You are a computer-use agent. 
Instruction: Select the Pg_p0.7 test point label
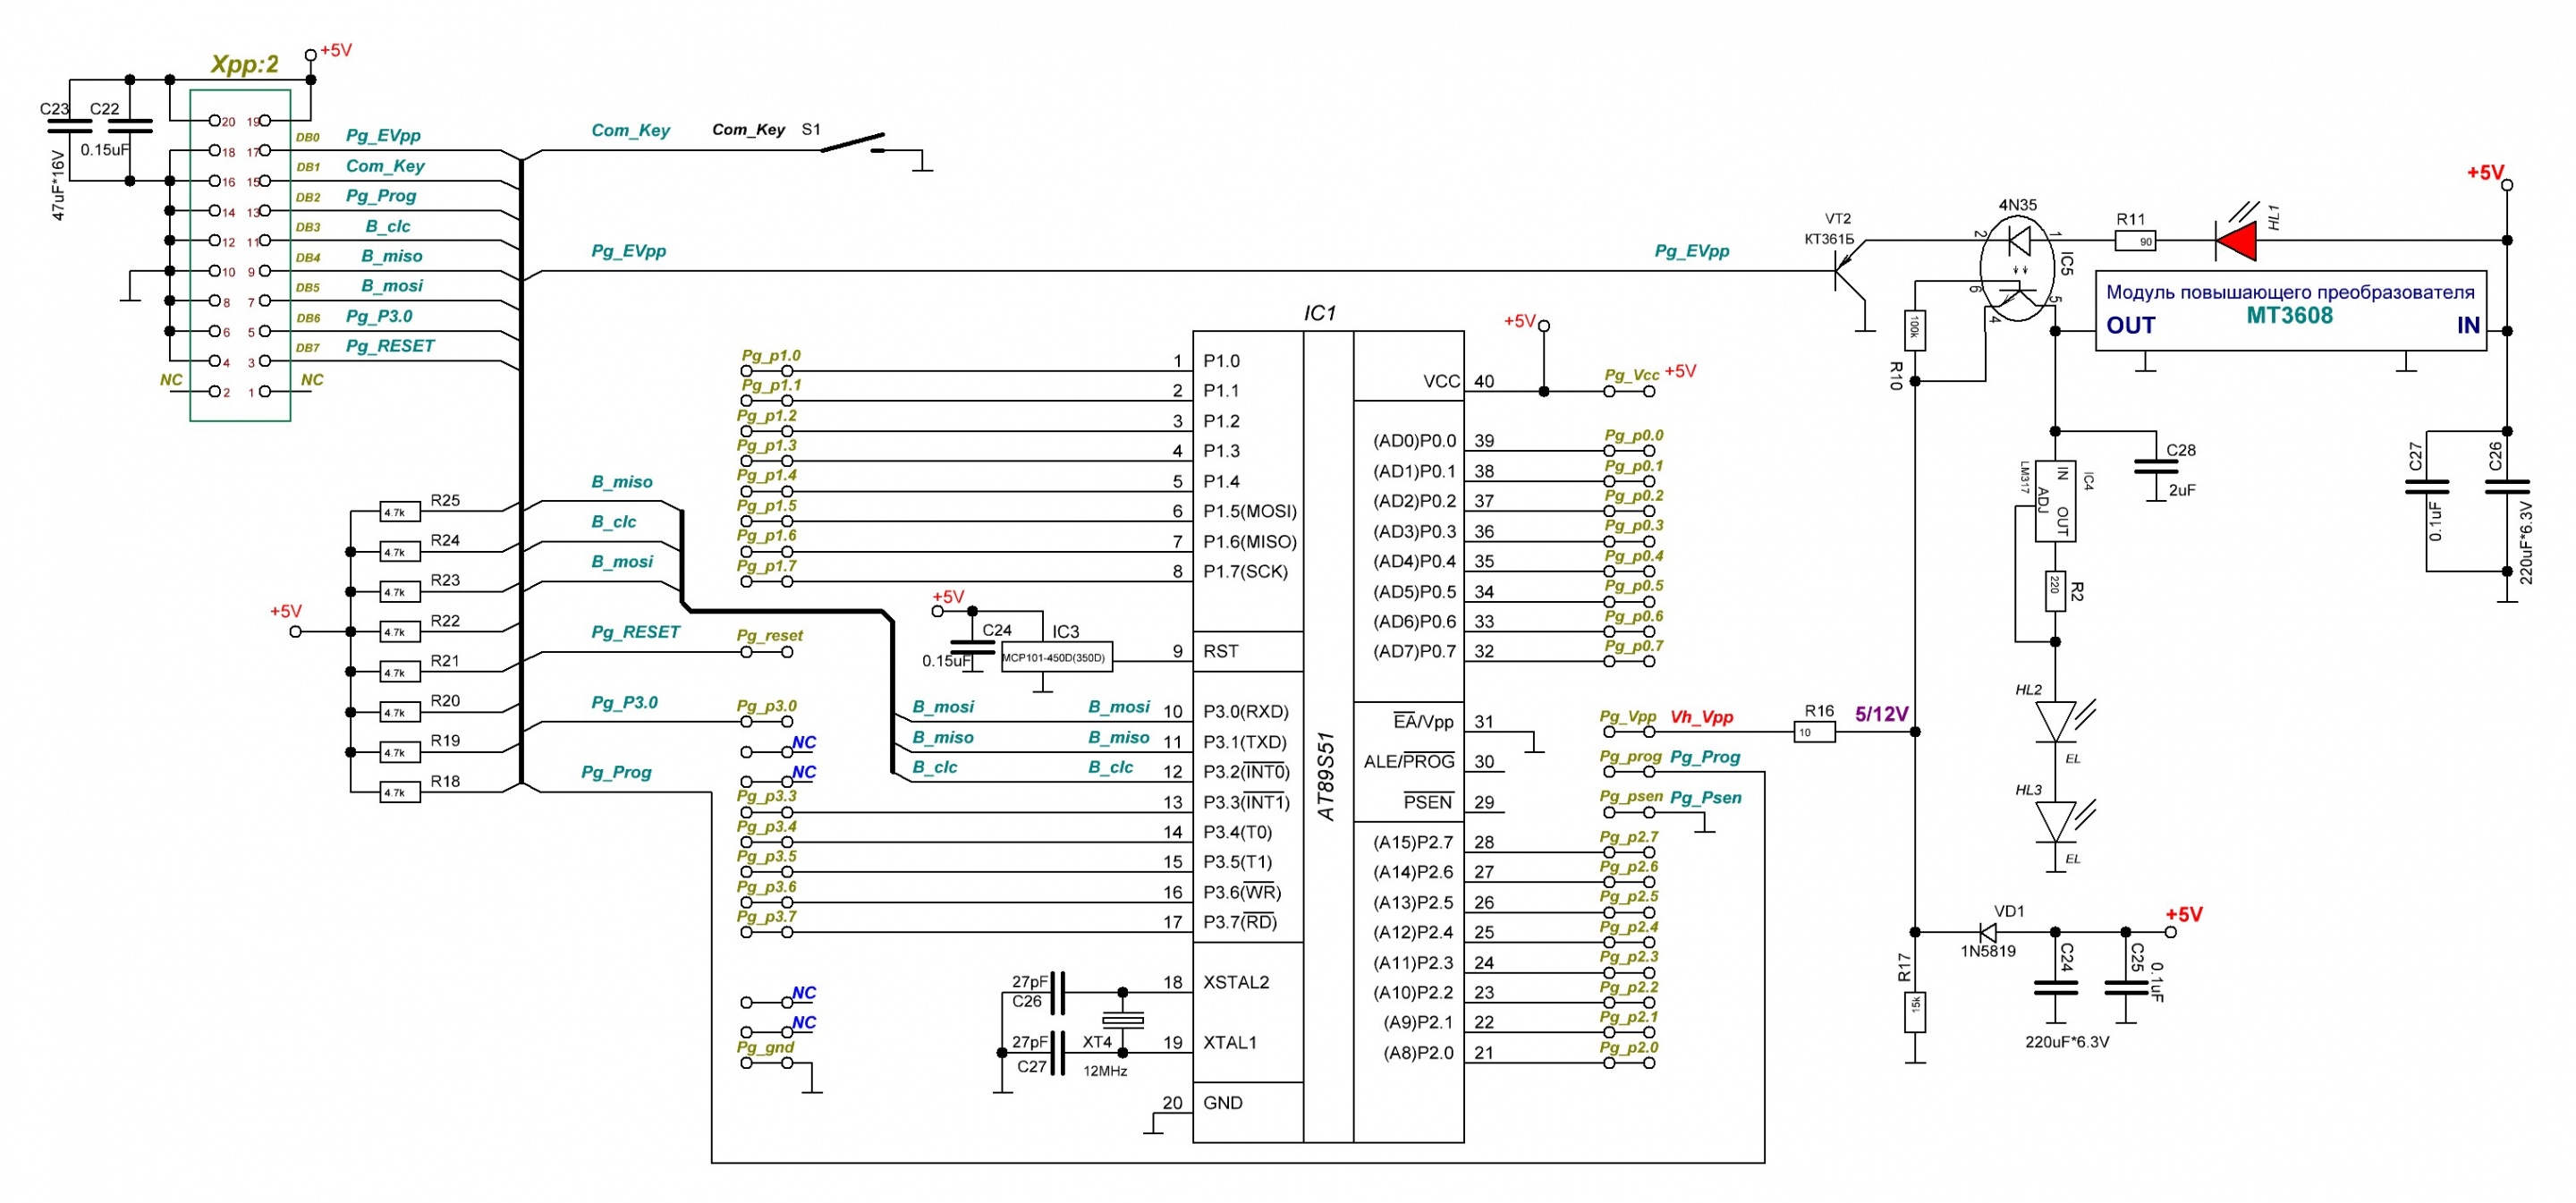1634,645
